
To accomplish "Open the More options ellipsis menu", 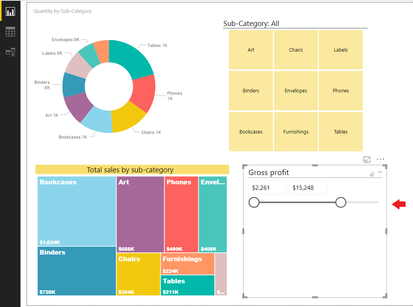I will pyautogui.click(x=380, y=159).
